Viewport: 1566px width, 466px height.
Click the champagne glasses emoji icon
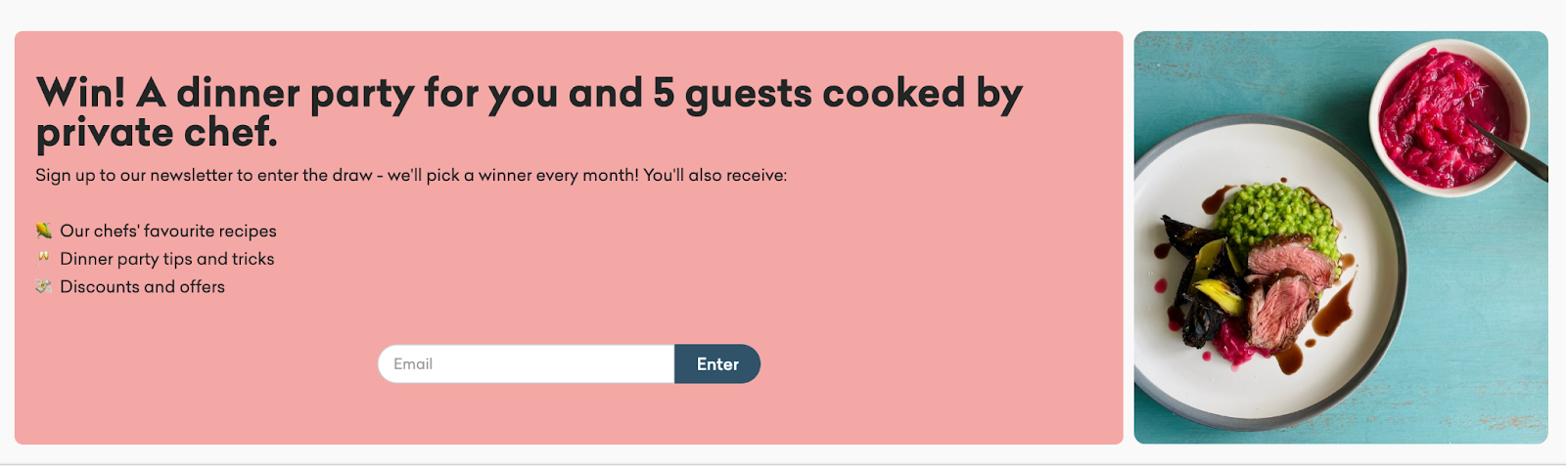click(43, 258)
